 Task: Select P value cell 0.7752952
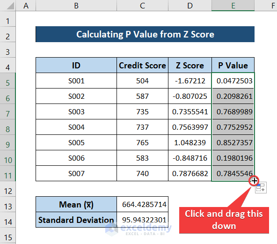[233, 127]
